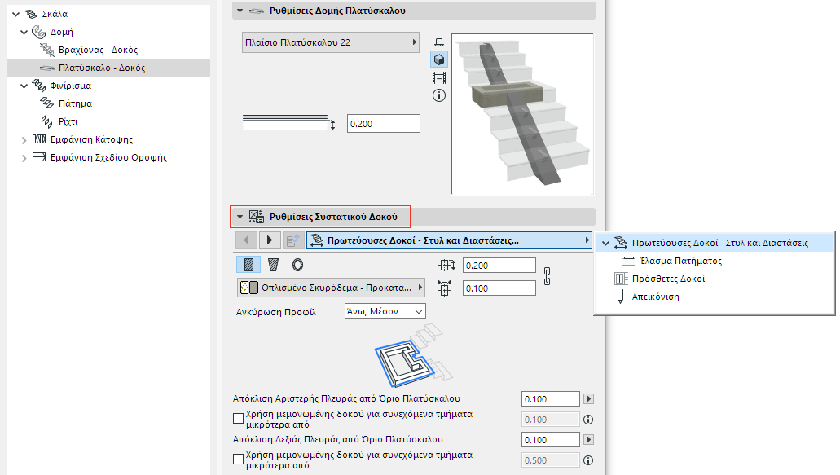Click the beam width dimension icon
This screenshot has height=475, width=840.
tap(446, 266)
